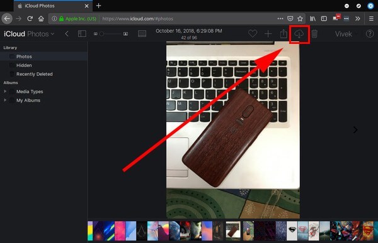Bookmark this page with the star

tap(300, 18)
